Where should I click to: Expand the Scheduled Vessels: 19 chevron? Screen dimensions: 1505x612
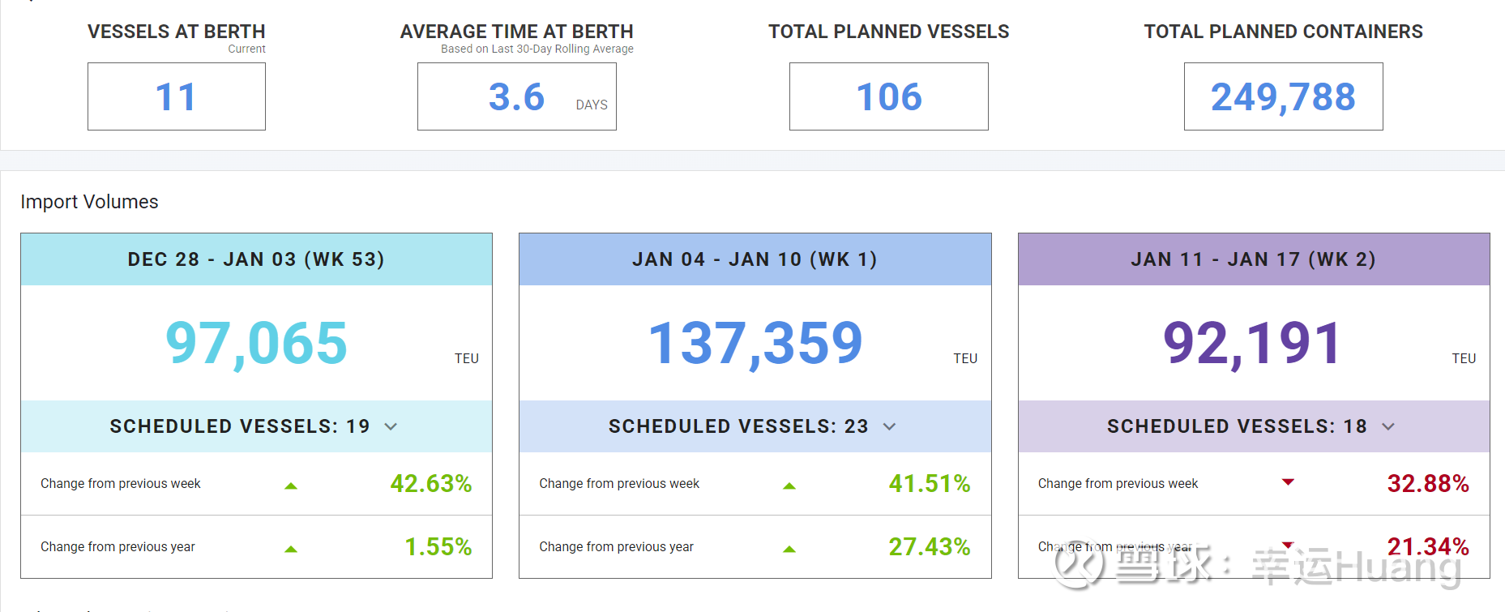pyautogui.click(x=391, y=426)
